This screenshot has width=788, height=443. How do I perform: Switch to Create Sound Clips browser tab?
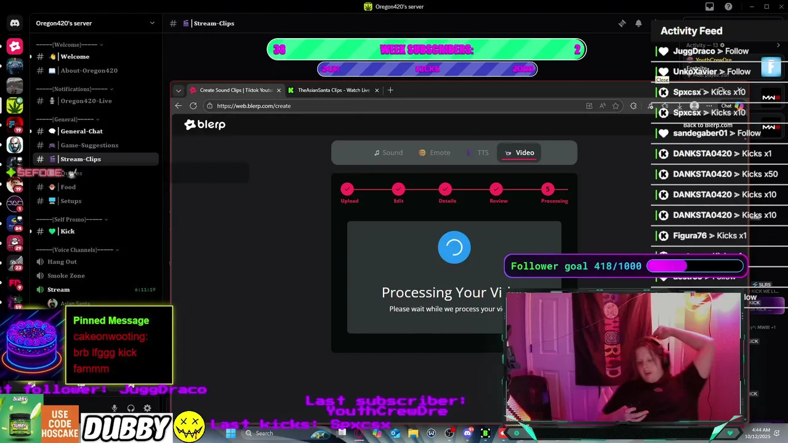[235, 90]
